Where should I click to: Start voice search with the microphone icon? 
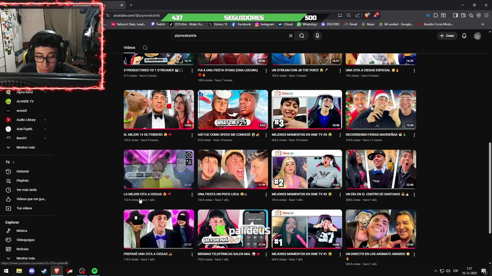click(x=317, y=36)
